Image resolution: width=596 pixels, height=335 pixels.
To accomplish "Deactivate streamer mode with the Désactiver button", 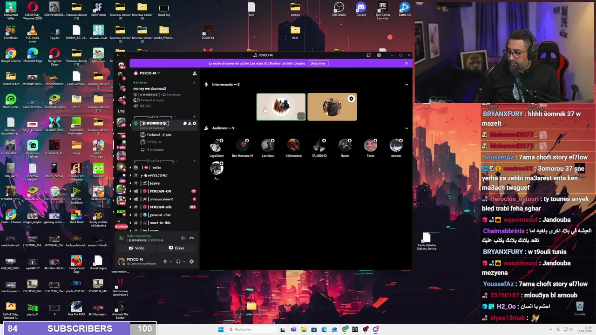I will (318, 63).
